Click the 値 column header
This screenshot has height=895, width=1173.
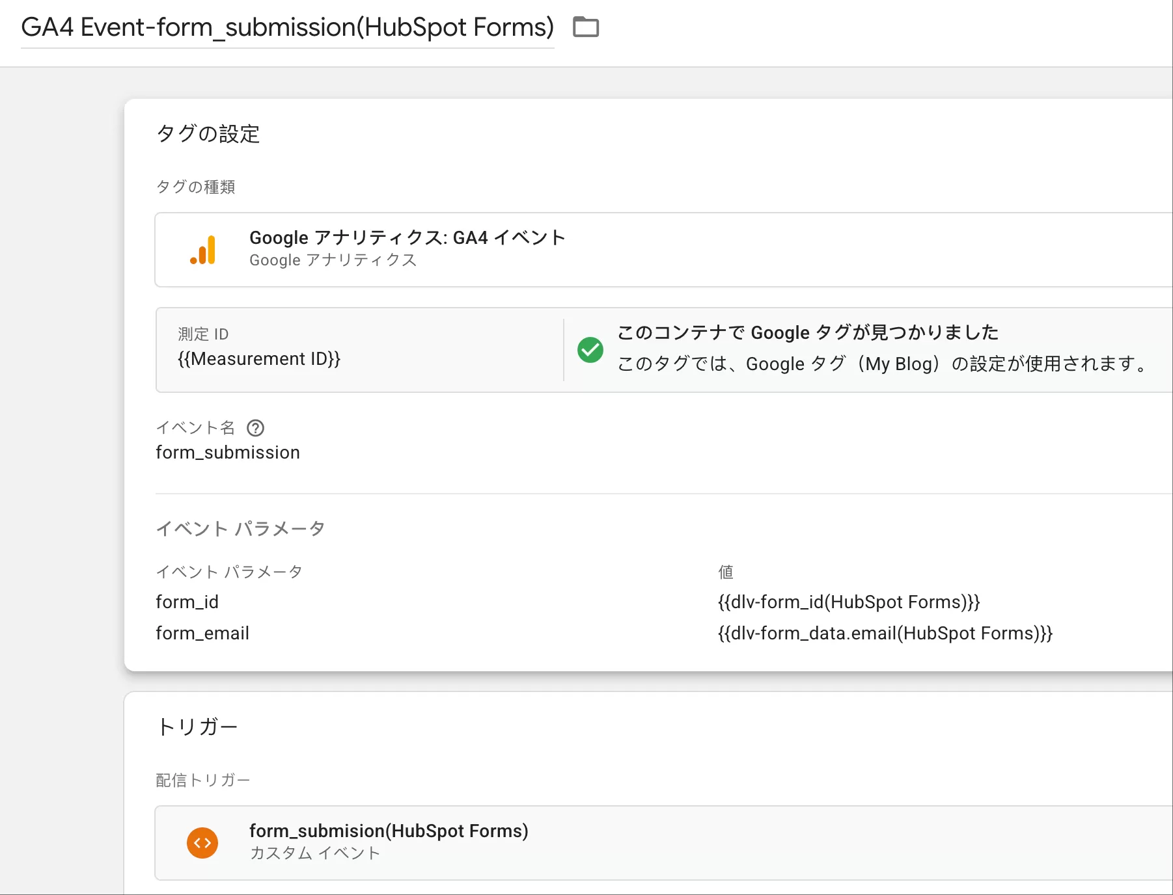click(x=726, y=572)
